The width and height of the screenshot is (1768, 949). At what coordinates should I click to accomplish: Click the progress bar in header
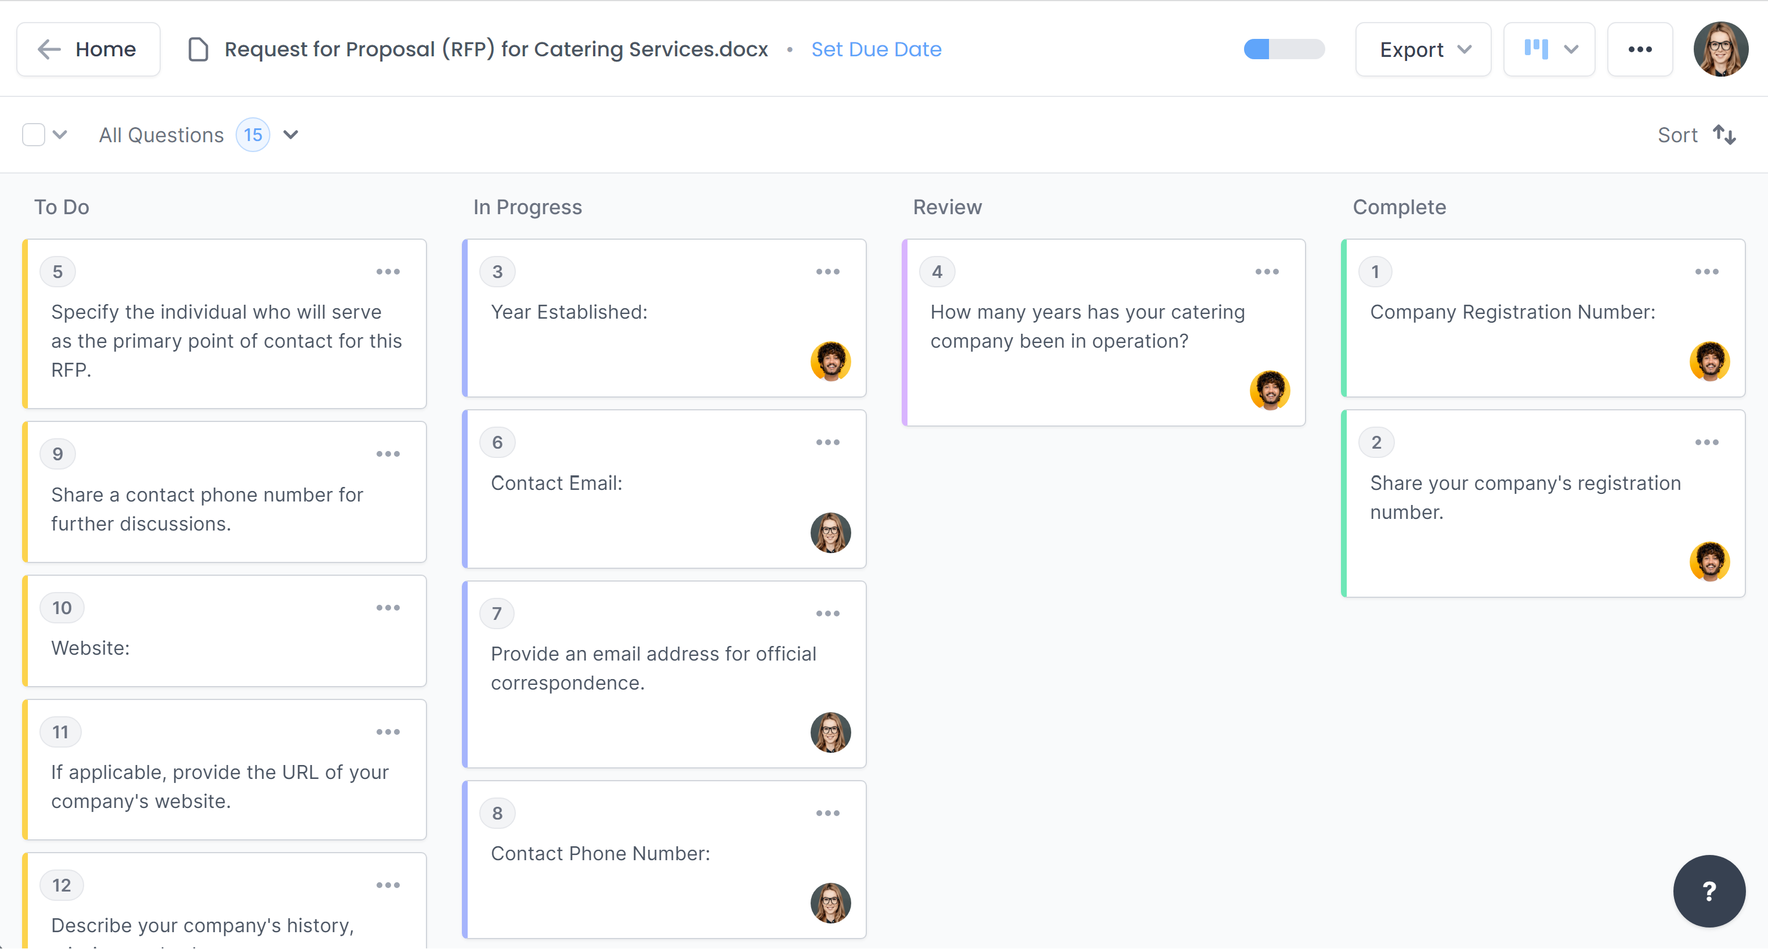pos(1283,49)
